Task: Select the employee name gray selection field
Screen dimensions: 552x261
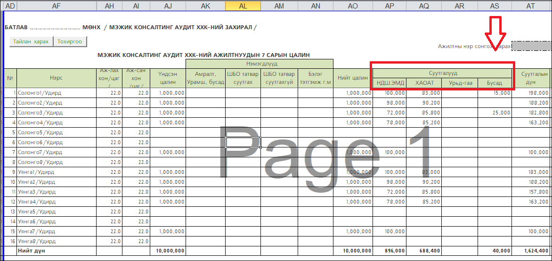Action: click(531, 46)
